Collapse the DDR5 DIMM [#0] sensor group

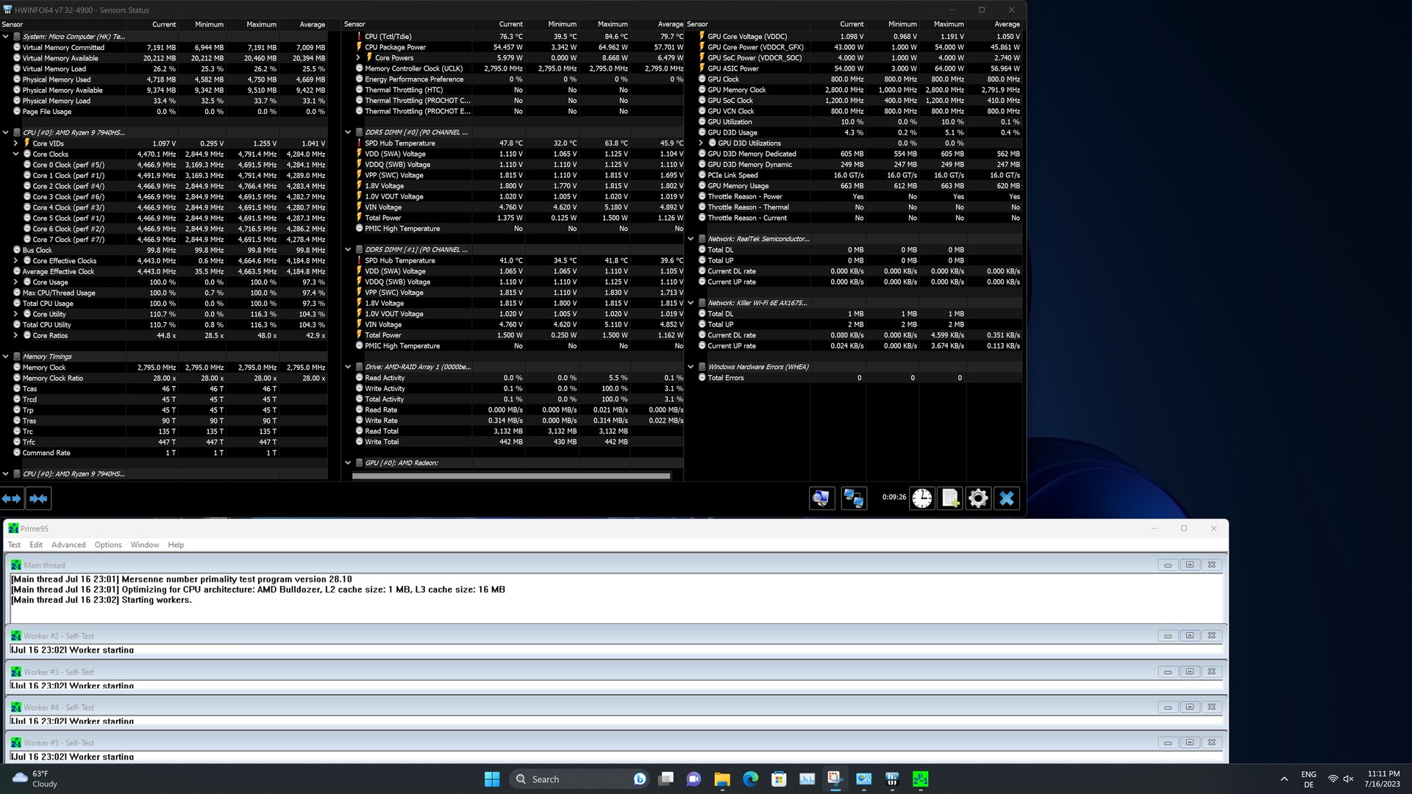[x=349, y=132]
